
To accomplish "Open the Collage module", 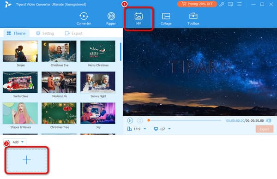I will tap(166, 18).
